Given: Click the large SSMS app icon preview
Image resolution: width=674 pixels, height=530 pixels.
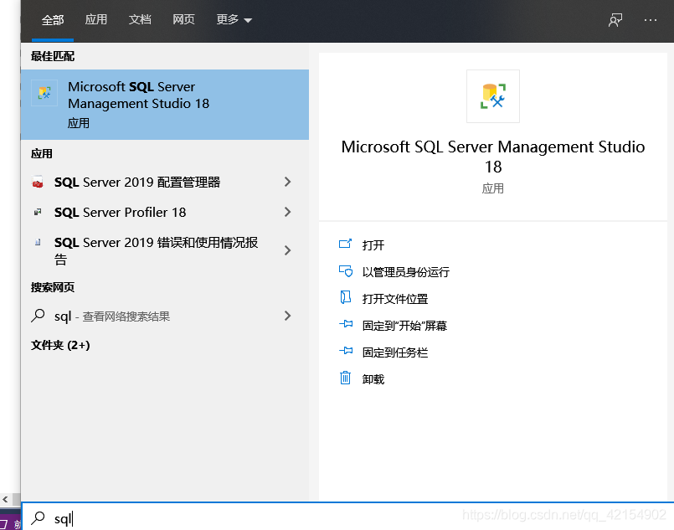Looking at the screenshot, I should pyautogui.click(x=493, y=96).
